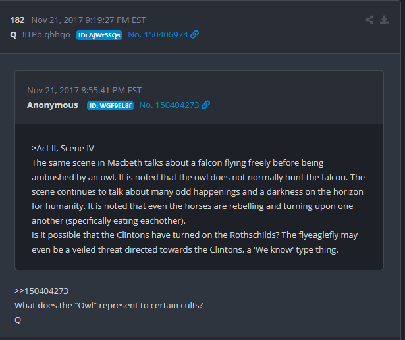Click the Q author name in the header
This screenshot has height=340, width=405.
(x=13, y=35)
